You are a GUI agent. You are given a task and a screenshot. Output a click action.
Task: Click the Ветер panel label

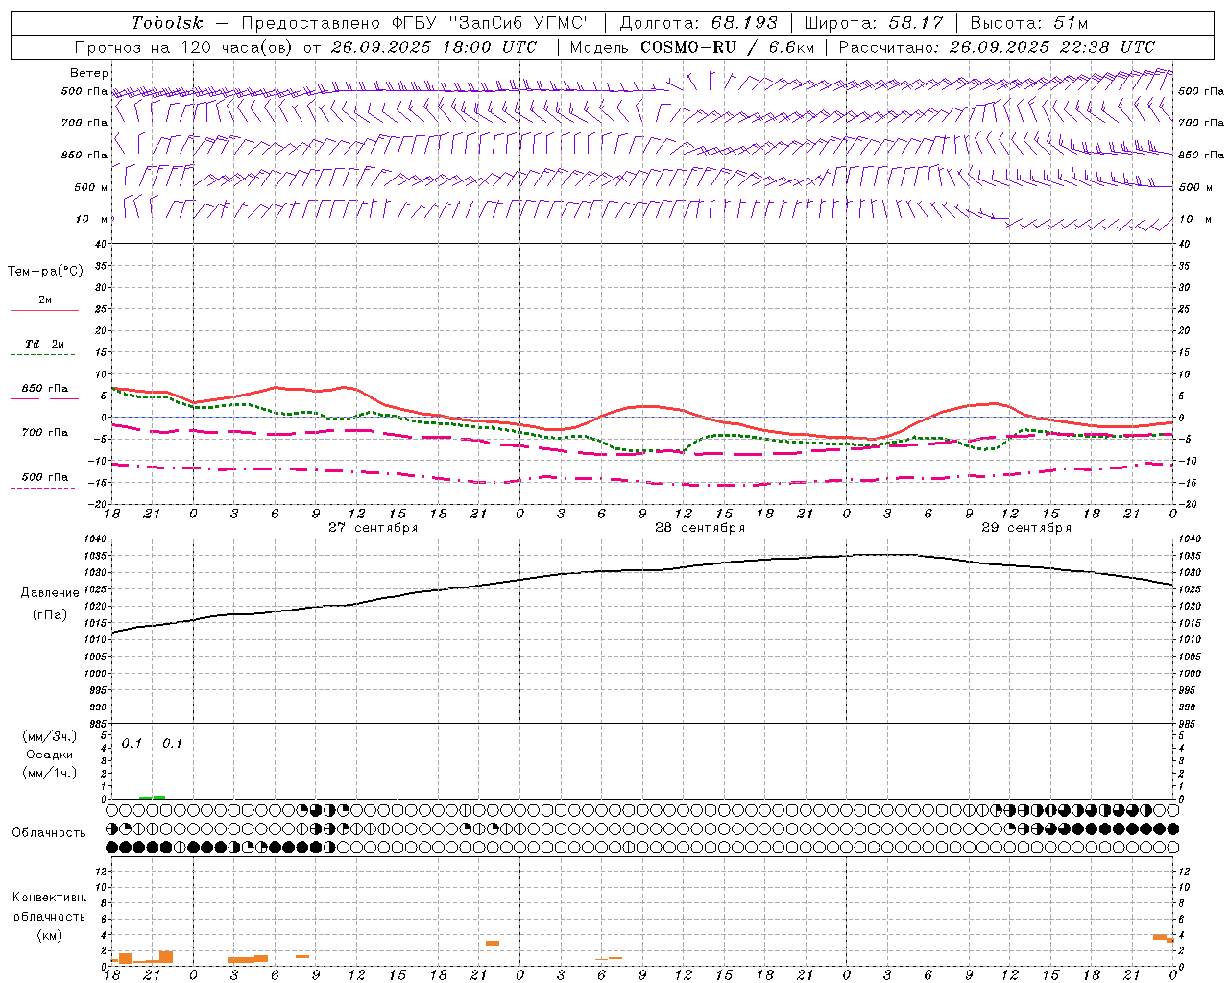pos(89,73)
